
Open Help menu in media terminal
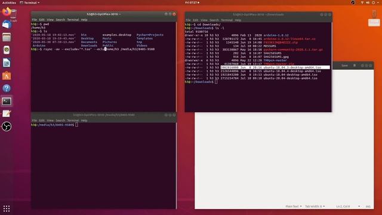[84, 121]
